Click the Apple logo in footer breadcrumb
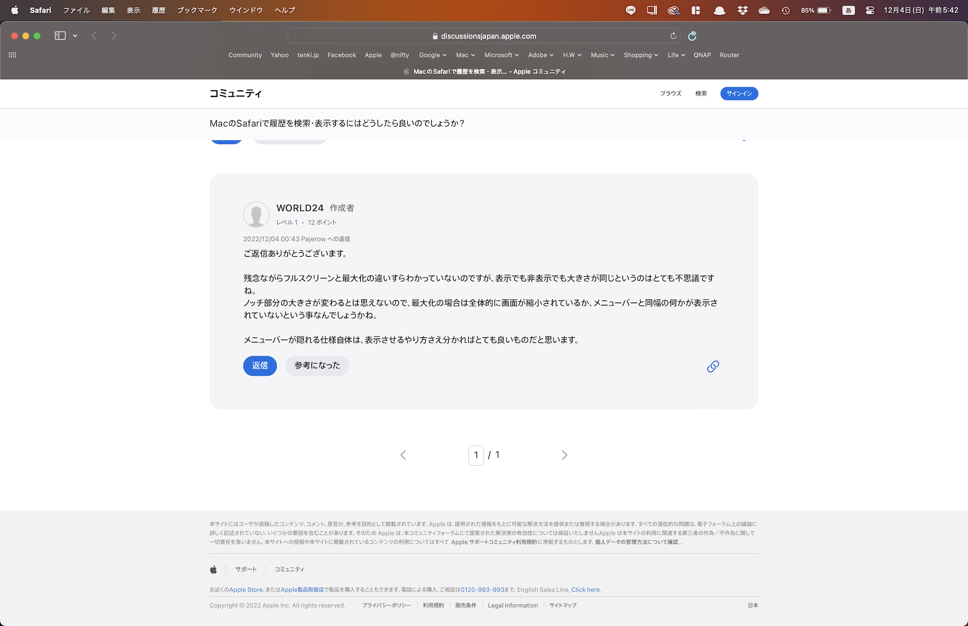This screenshot has width=968, height=626. coord(213,569)
